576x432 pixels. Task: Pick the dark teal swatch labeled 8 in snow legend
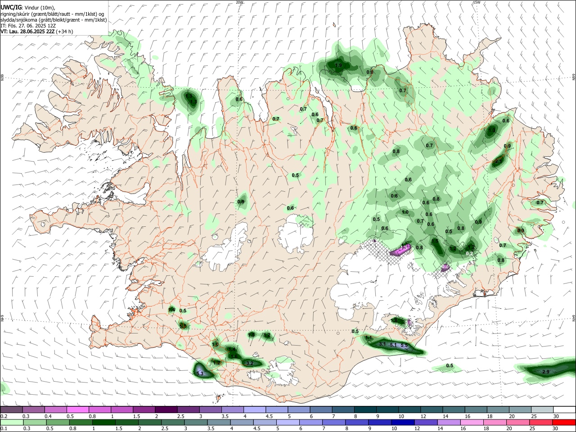365,409
